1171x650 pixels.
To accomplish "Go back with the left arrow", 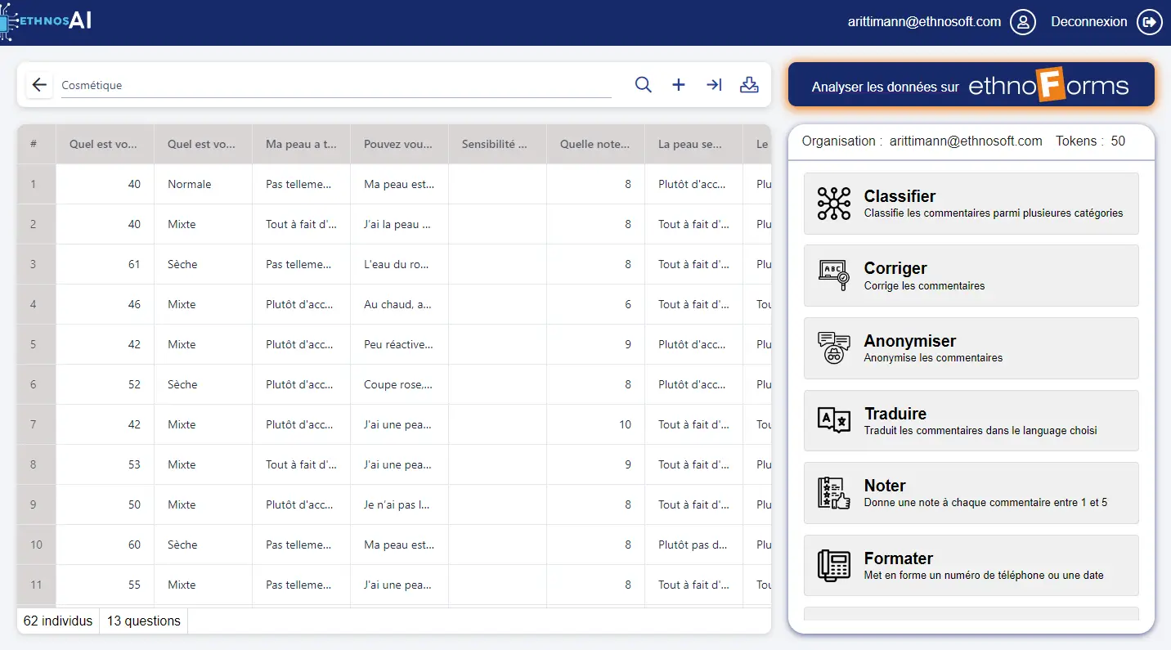I will click(x=39, y=85).
